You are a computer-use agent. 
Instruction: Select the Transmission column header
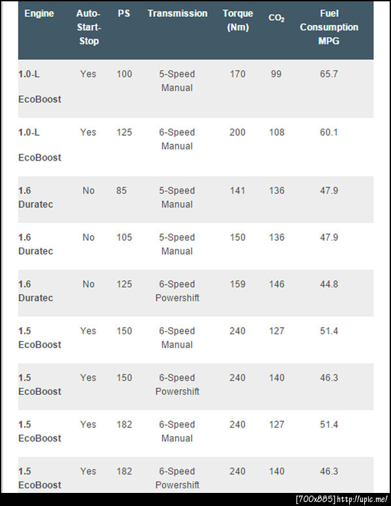point(177,14)
